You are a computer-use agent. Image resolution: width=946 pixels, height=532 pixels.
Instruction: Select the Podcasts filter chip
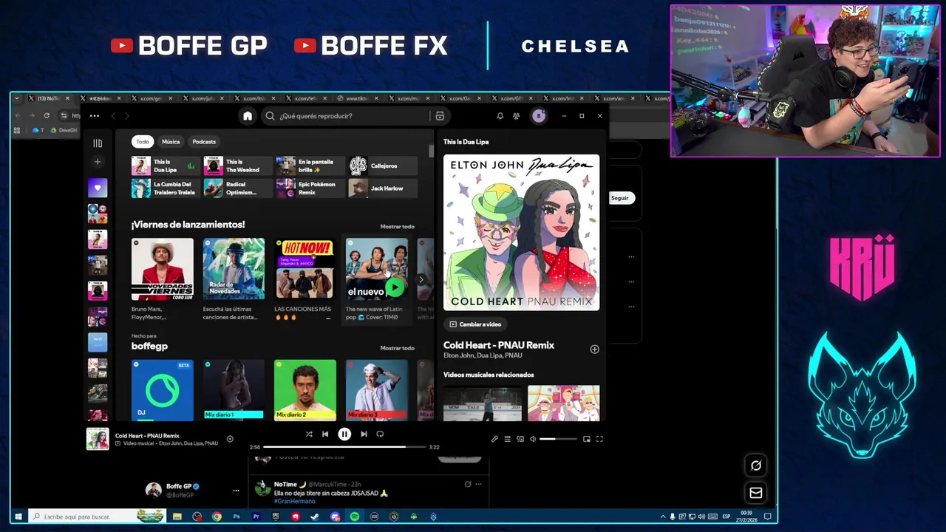pos(204,142)
